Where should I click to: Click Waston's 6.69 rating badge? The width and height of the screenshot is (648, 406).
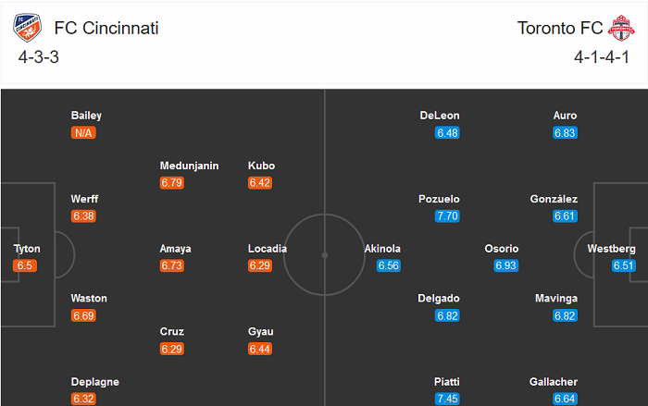click(83, 316)
